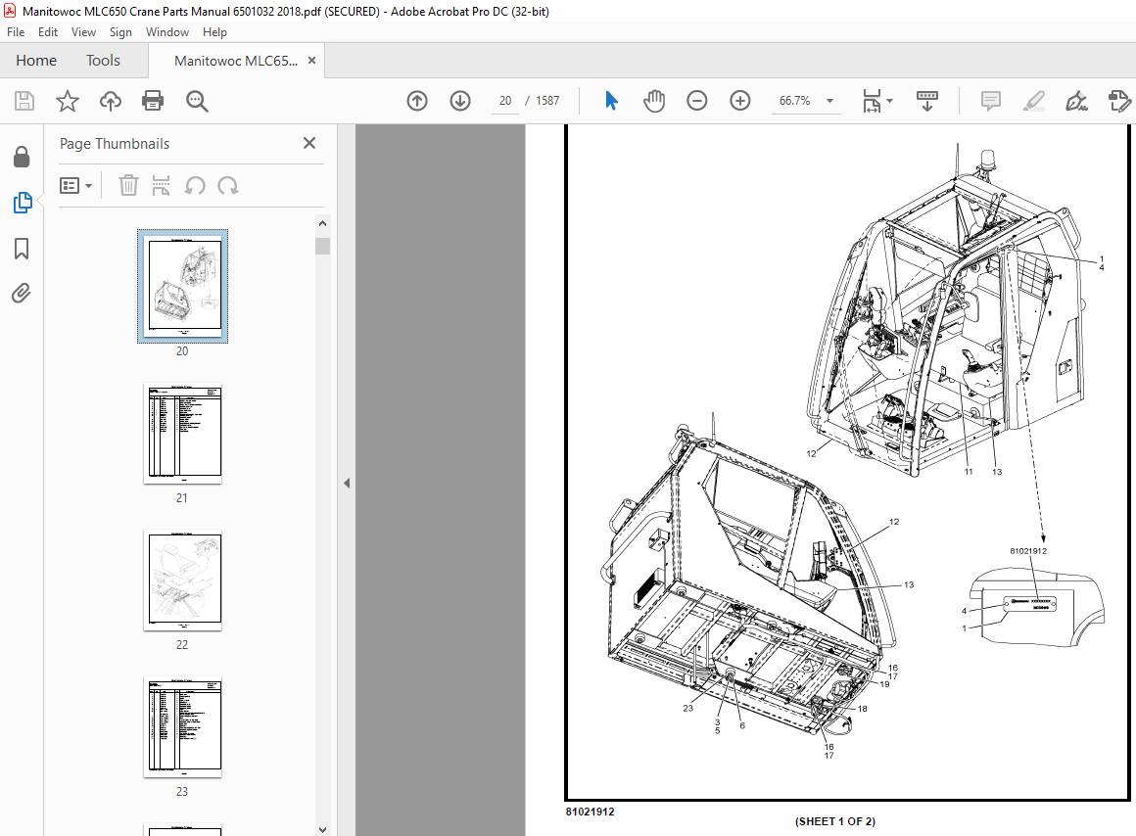Click the Save file icon

pos(24,101)
